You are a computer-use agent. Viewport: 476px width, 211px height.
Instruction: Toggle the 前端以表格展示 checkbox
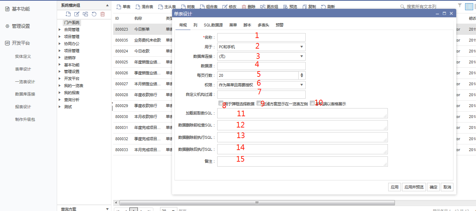click(312, 103)
